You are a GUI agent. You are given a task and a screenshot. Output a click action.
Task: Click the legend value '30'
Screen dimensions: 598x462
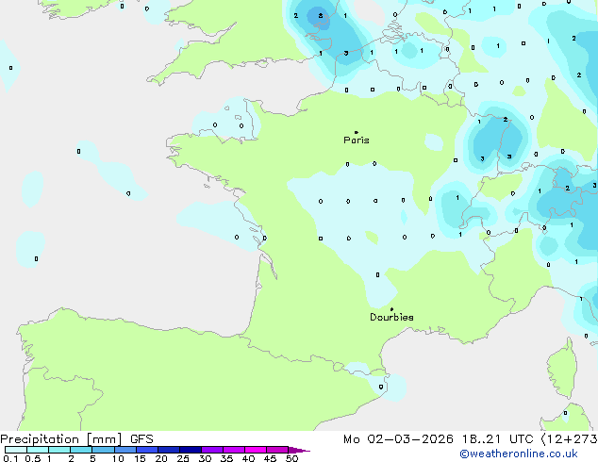click(205, 458)
